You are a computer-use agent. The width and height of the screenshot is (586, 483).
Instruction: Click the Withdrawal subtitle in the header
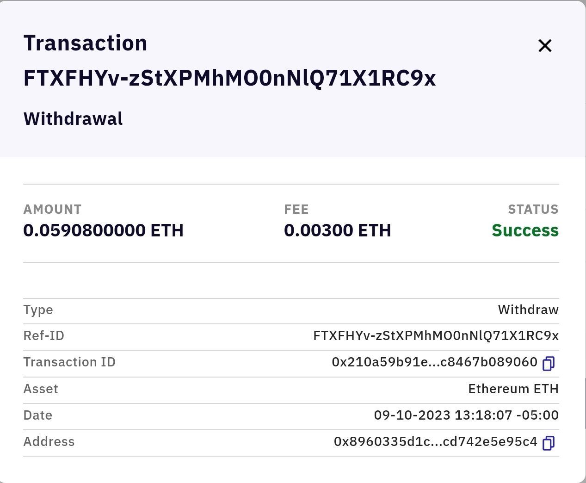73,119
